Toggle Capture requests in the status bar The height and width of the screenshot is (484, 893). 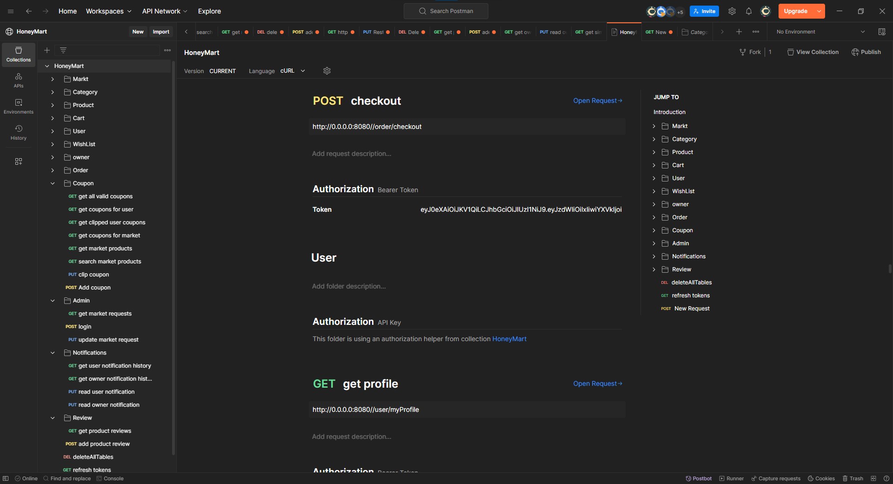[x=775, y=478]
